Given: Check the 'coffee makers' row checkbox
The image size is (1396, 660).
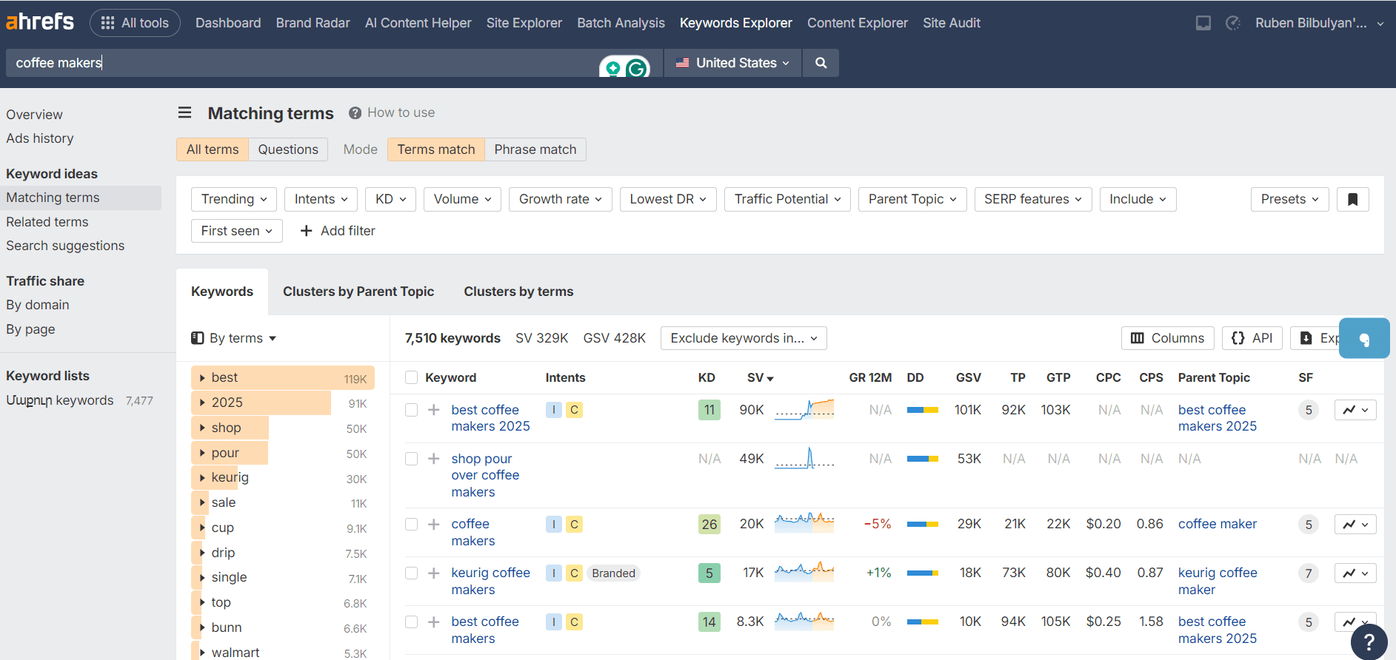Looking at the screenshot, I should [x=412, y=524].
